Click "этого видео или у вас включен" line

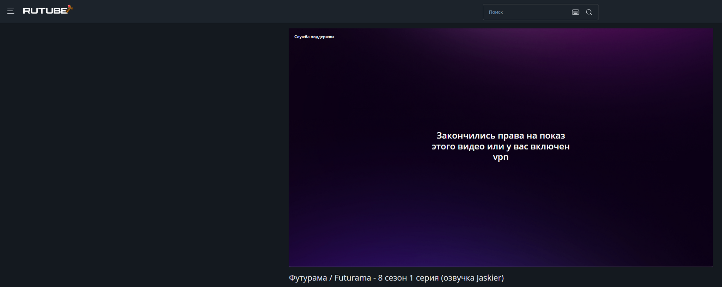click(x=501, y=146)
